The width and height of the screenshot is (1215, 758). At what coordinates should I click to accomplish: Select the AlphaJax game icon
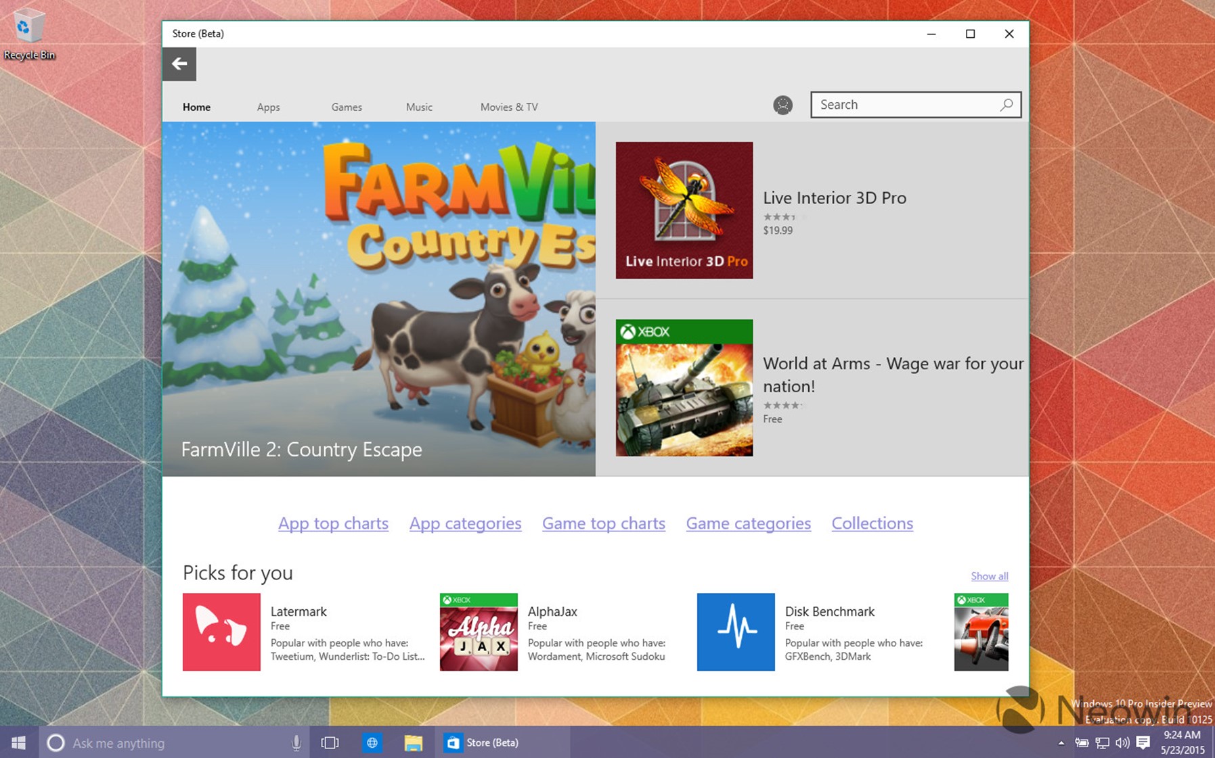[x=479, y=632]
